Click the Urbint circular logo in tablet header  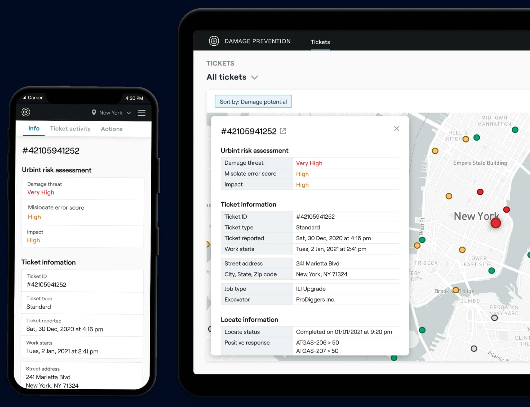(213, 41)
